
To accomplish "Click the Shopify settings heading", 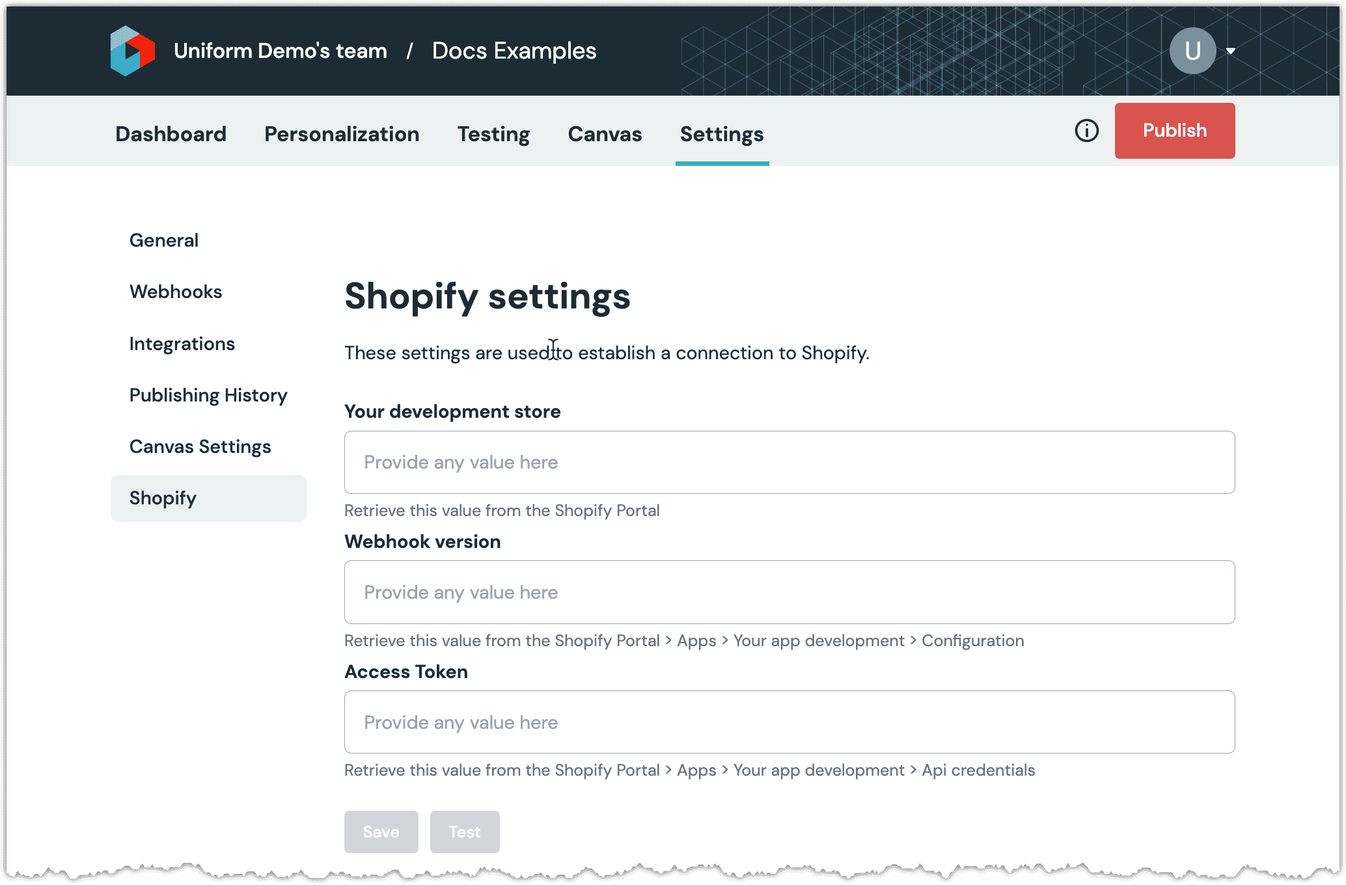I will (488, 297).
